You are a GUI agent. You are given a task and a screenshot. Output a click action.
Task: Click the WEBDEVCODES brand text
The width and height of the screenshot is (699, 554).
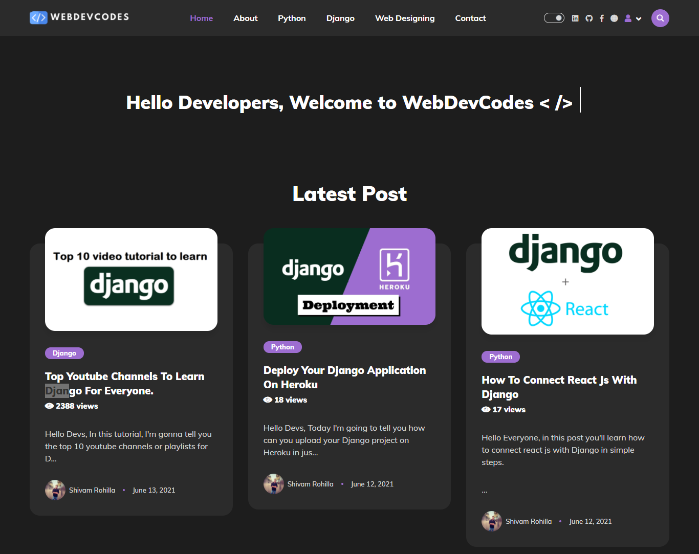pos(90,17)
